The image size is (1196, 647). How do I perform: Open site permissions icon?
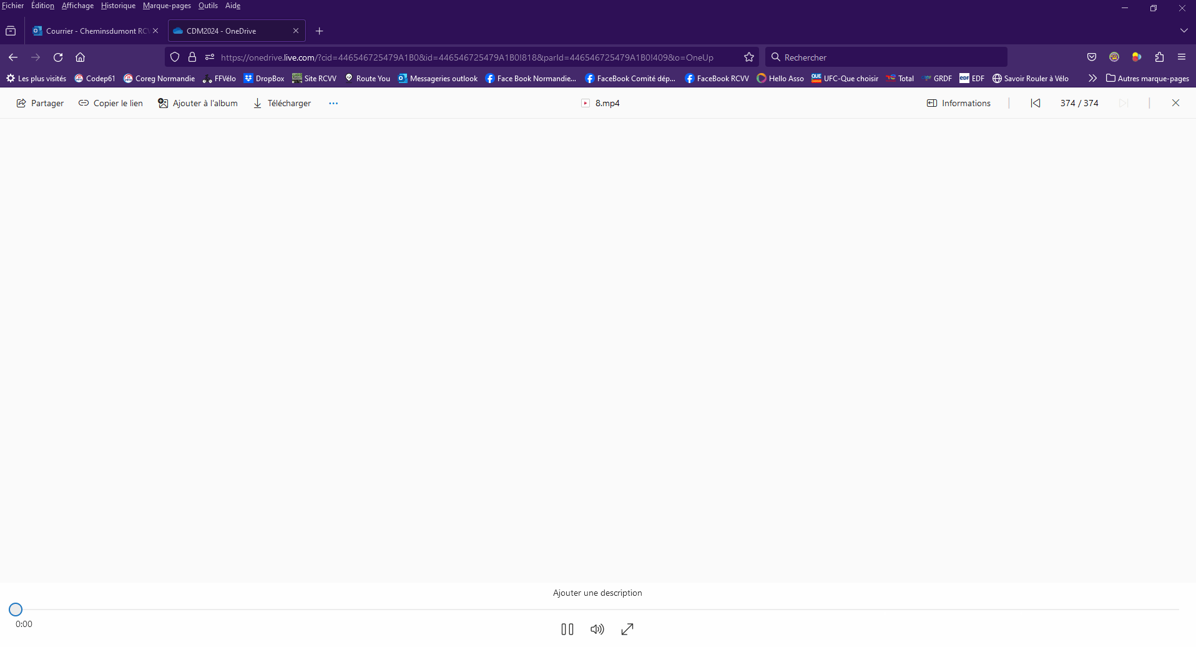(x=210, y=57)
